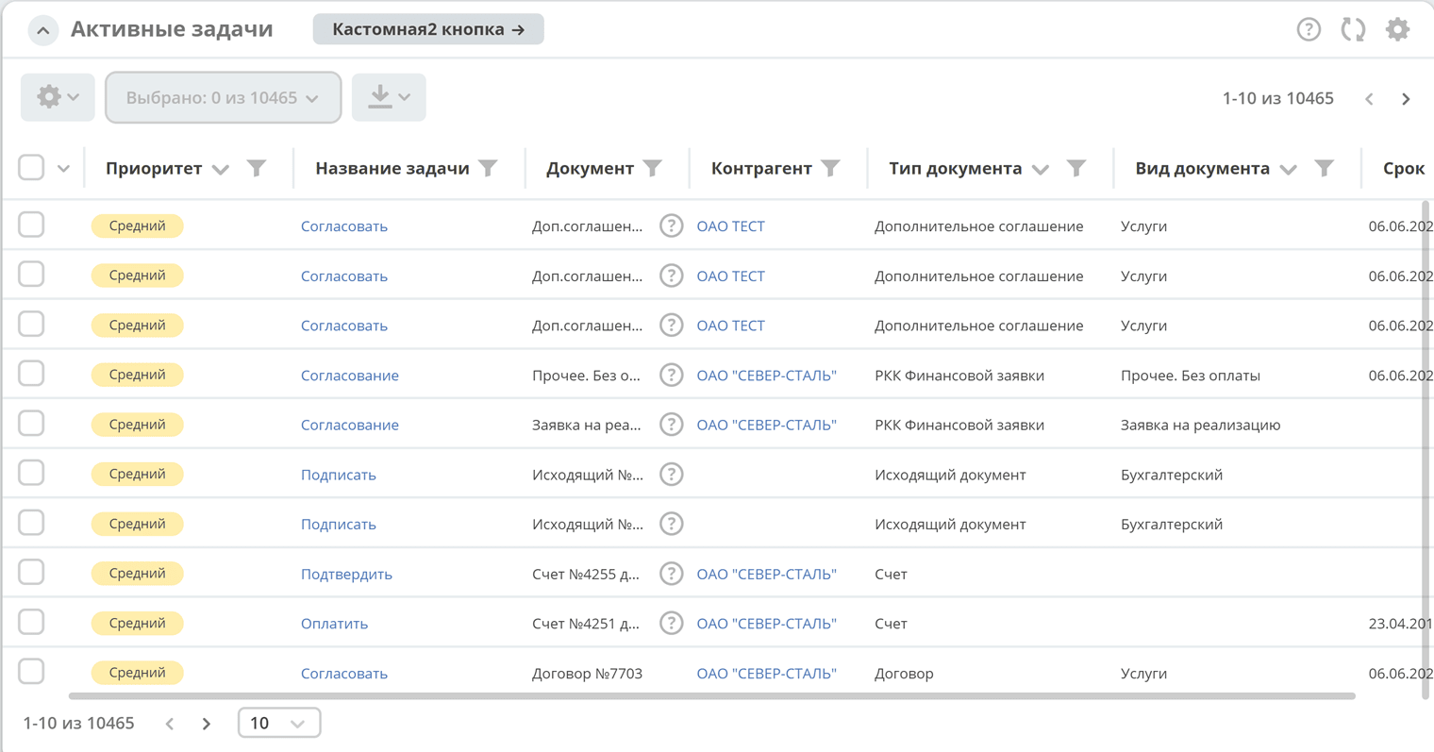Toggle the select-all checkbox in header
This screenshot has height=752, width=1434.
click(31, 167)
